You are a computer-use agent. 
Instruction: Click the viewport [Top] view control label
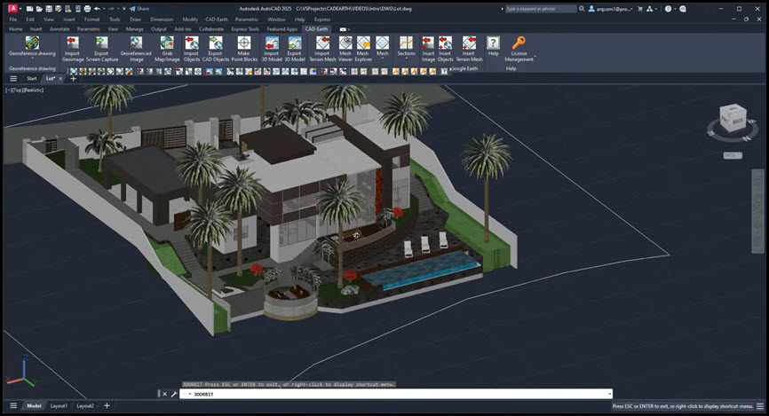tap(17, 90)
